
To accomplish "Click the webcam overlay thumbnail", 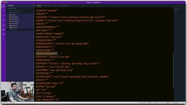I will pos(18,92).
